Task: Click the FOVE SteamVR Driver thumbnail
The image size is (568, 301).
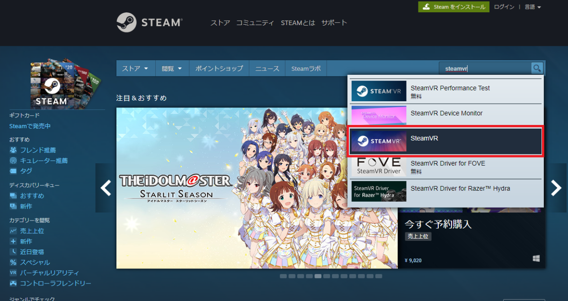Action: pyautogui.click(x=379, y=166)
